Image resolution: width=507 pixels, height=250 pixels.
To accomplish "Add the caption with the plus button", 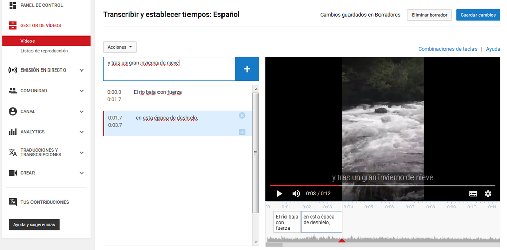I will [247, 68].
